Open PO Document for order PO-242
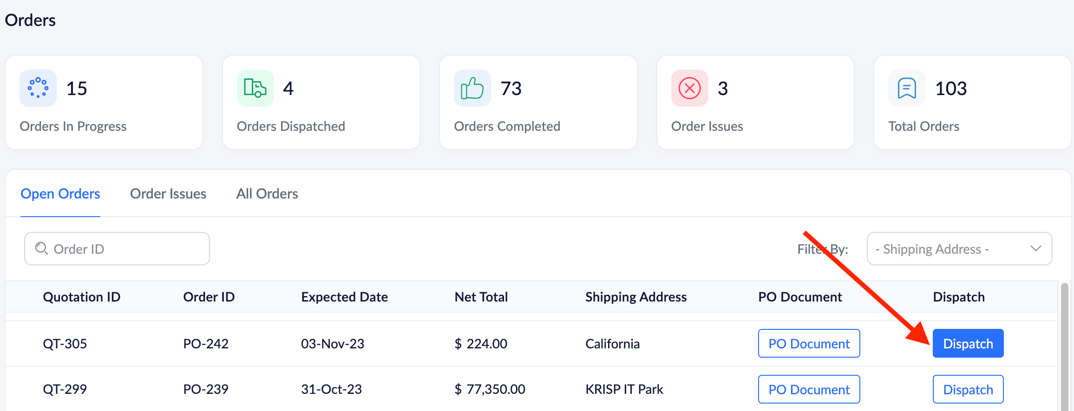This screenshot has width=1074, height=411. pos(809,344)
